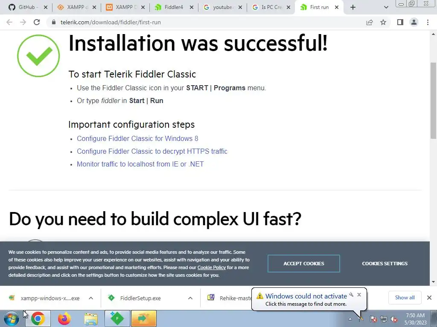Open the tab search dropdown arrow
This screenshot has height=327, width=437.
click(x=386, y=8)
